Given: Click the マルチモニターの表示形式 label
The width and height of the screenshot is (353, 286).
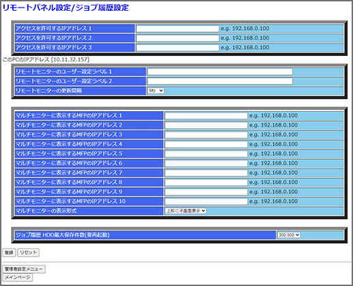Looking at the screenshot, I should [x=46, y=211].
